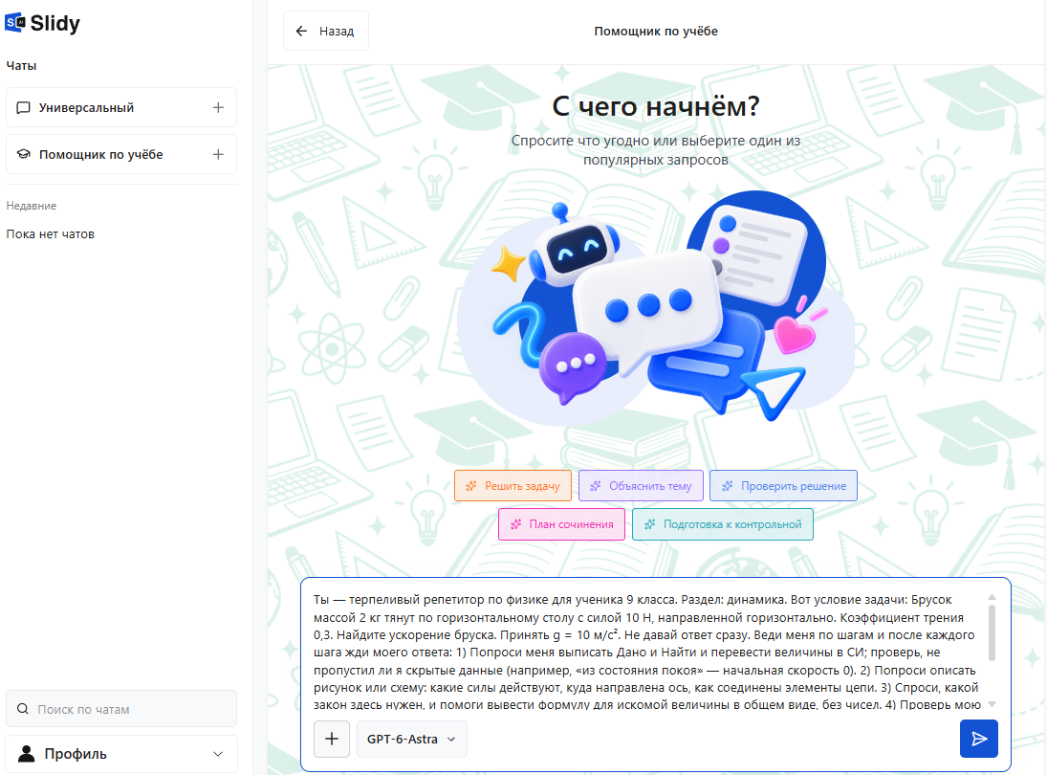Click the Поиск по чатам search field
The height and width of the screenshot is (775, 1047).
[x=121, y=709]
